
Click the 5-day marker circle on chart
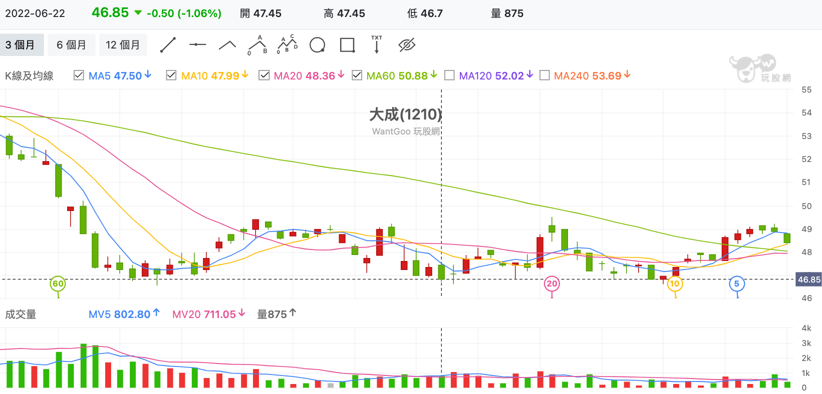pyautogui.click(x=737, y=284)
